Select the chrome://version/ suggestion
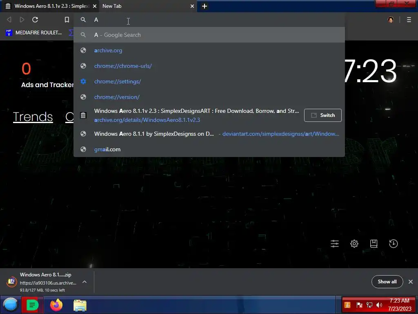 [209, 96]
